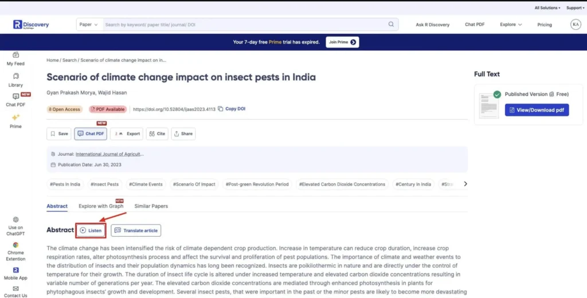This screenshot has height=298, width=587.
Task: Open Prime sparkle icon in sidebar
Action: coord(15,117)
